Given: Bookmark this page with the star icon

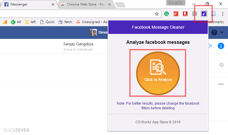Looking at the screenshot, I should click(157, 14).
